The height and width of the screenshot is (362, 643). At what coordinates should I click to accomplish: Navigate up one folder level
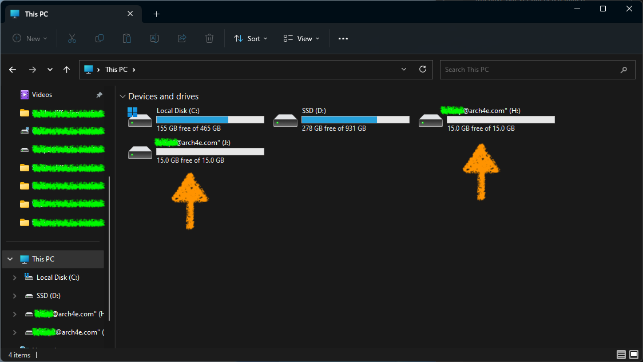point(67,70)
